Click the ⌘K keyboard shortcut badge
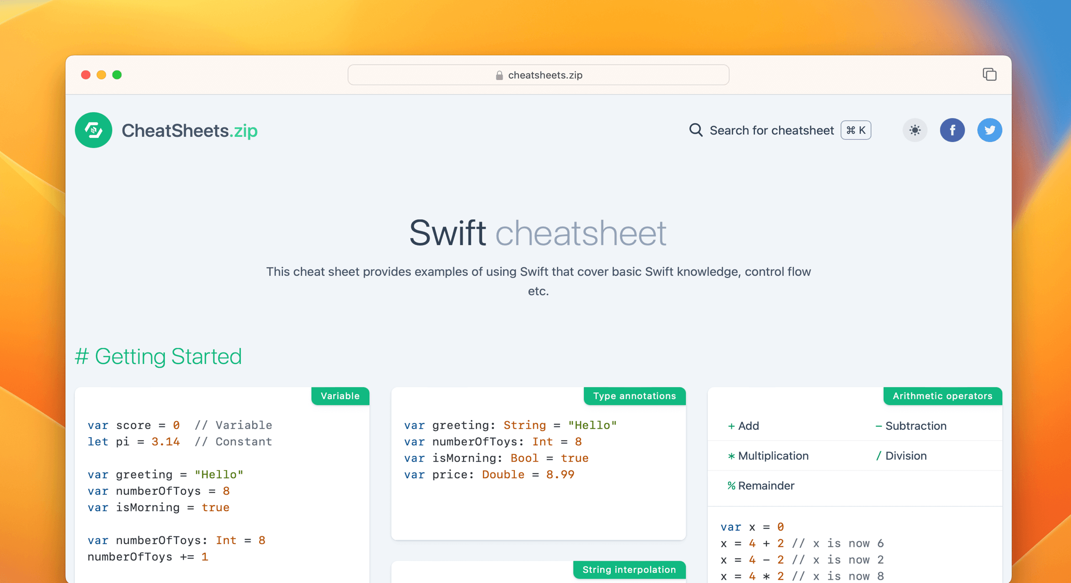The image size is (1071, 583). click(x=855, y=130)
